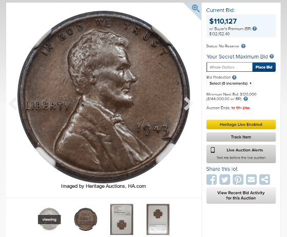Share this lot on Facebook

tap(212, 180)
